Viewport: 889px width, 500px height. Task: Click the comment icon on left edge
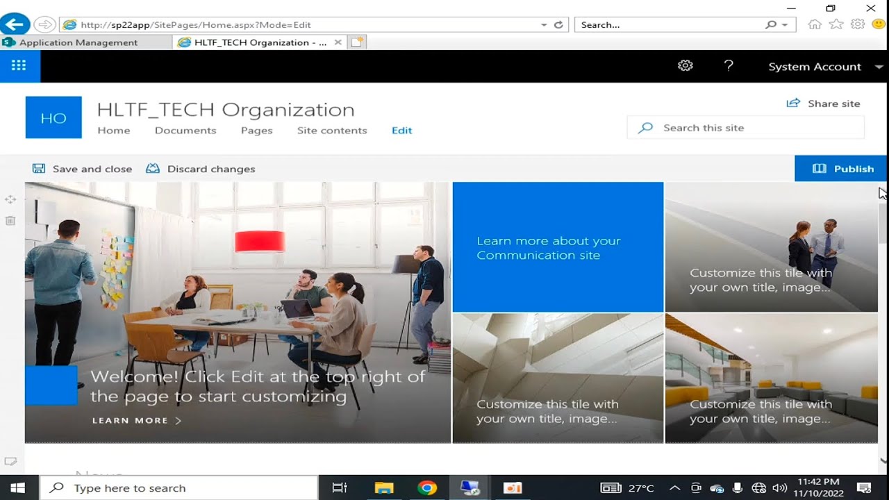(10, 461)
